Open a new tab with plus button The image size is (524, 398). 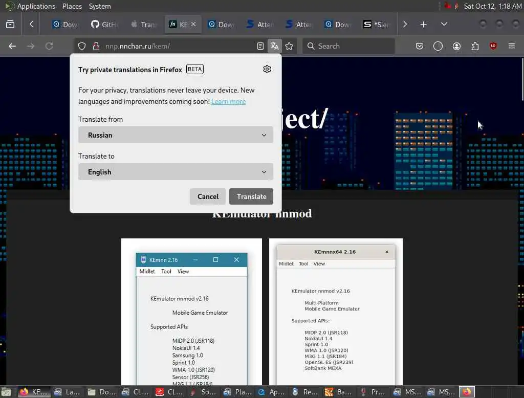423,25
